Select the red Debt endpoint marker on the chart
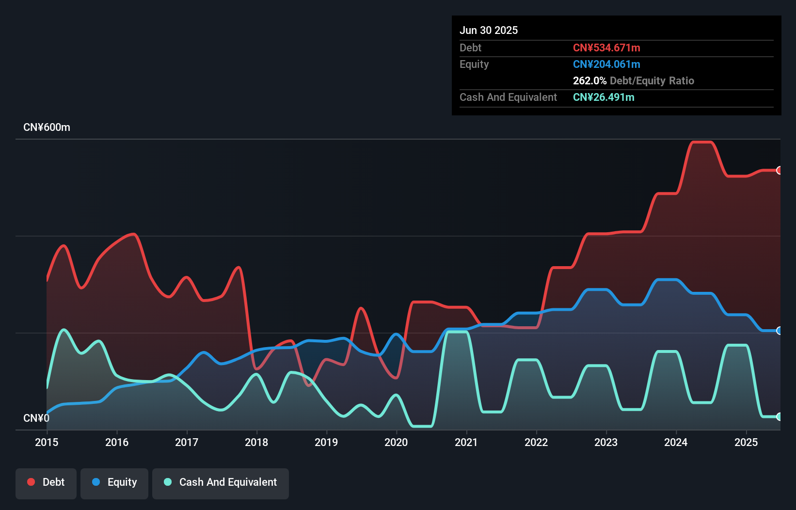 tap(779, 170)
